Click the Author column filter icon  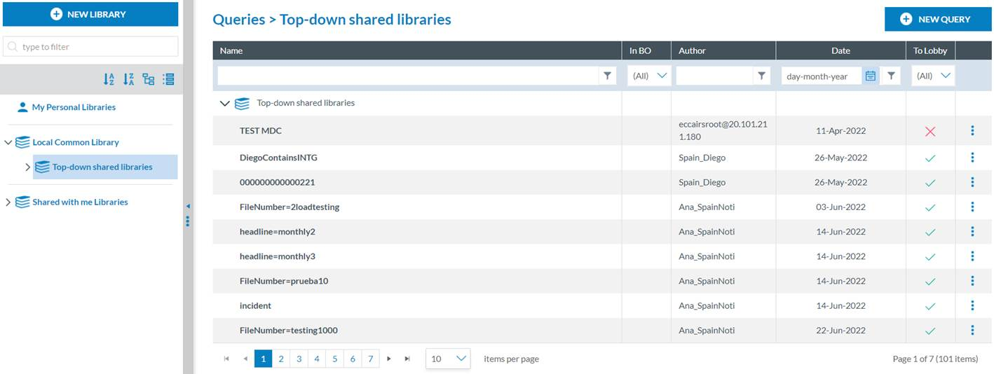point(761,76)
